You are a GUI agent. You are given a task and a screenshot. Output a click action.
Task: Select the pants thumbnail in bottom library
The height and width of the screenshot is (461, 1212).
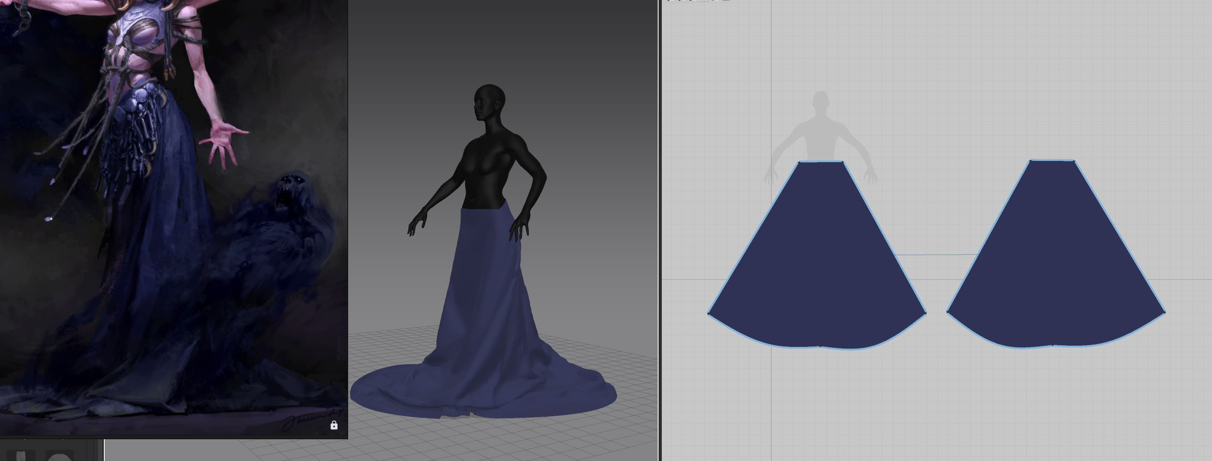pyautogui.click(x=21, y=456)
